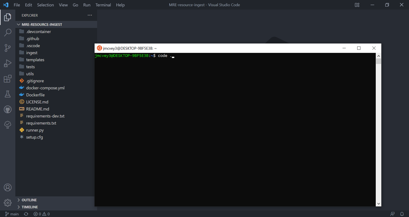The image size is (409, 217).
Task: Open the Search view in activity bar
Action: pyautogui.click(x=8, y=32)
